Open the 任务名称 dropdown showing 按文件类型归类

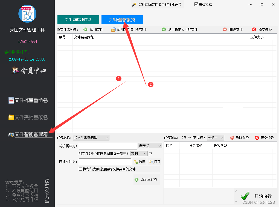click(x=91, y=138)
